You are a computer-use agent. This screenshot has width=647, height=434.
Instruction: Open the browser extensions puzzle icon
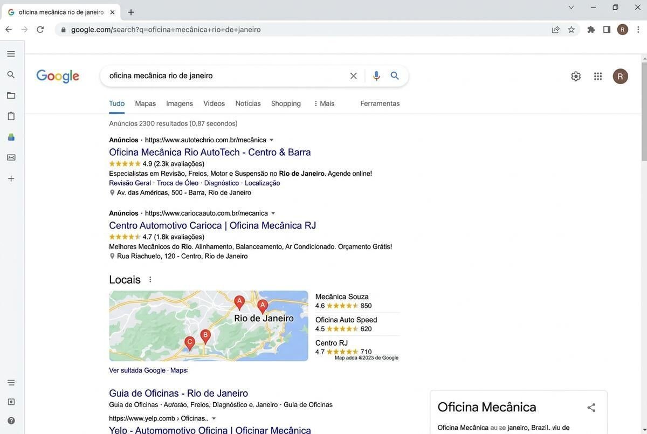click(x=591, y=30)
